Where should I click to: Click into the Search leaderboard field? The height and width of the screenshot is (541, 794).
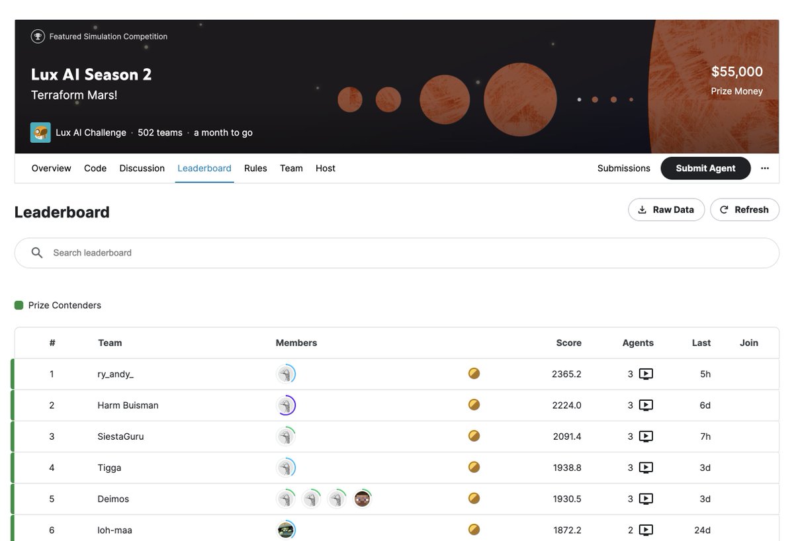tap(397, 253)
